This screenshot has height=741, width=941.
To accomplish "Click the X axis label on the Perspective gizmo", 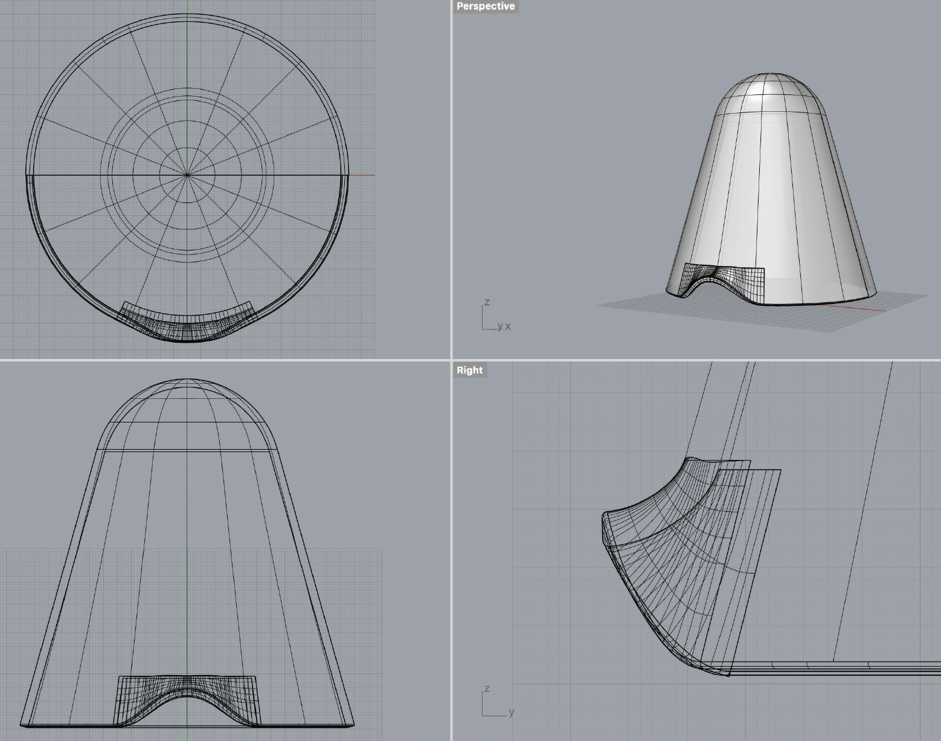I will [509, 326].
